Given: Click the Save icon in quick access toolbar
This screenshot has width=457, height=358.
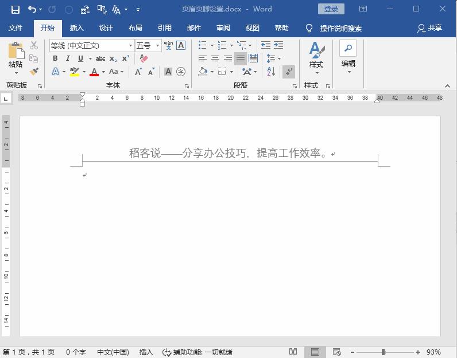Looking at the screenshot, I should coord(15,9).
